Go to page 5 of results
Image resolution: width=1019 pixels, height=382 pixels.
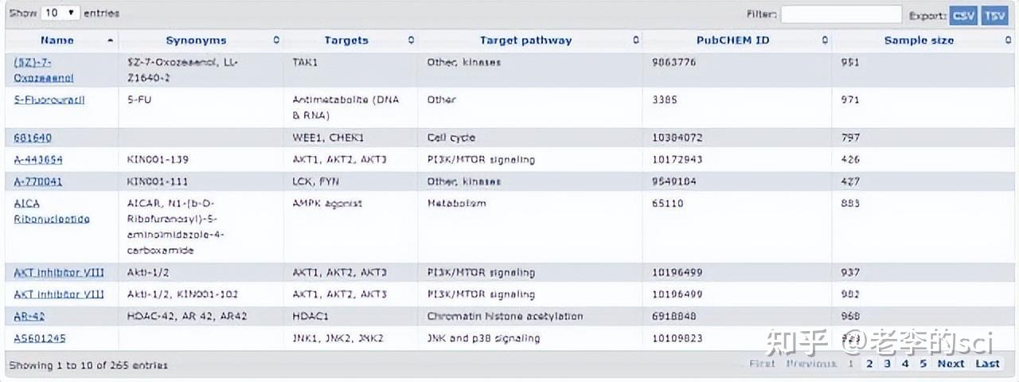[923, 364]
